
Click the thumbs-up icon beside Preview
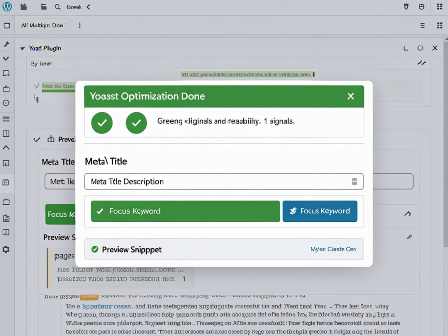coord(51,139)
